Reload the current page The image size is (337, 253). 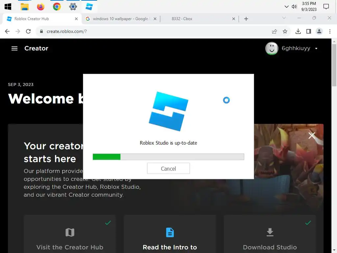(28, 31)
